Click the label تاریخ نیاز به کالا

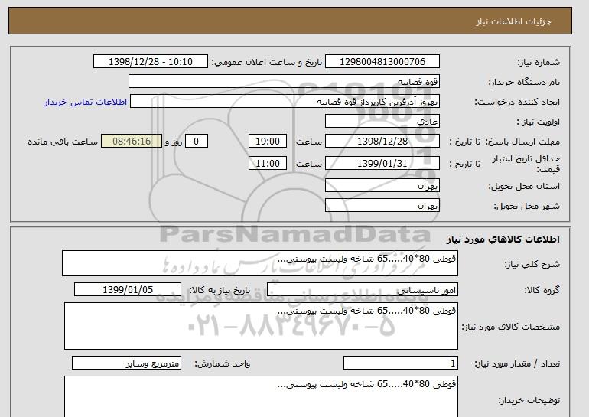220,290
